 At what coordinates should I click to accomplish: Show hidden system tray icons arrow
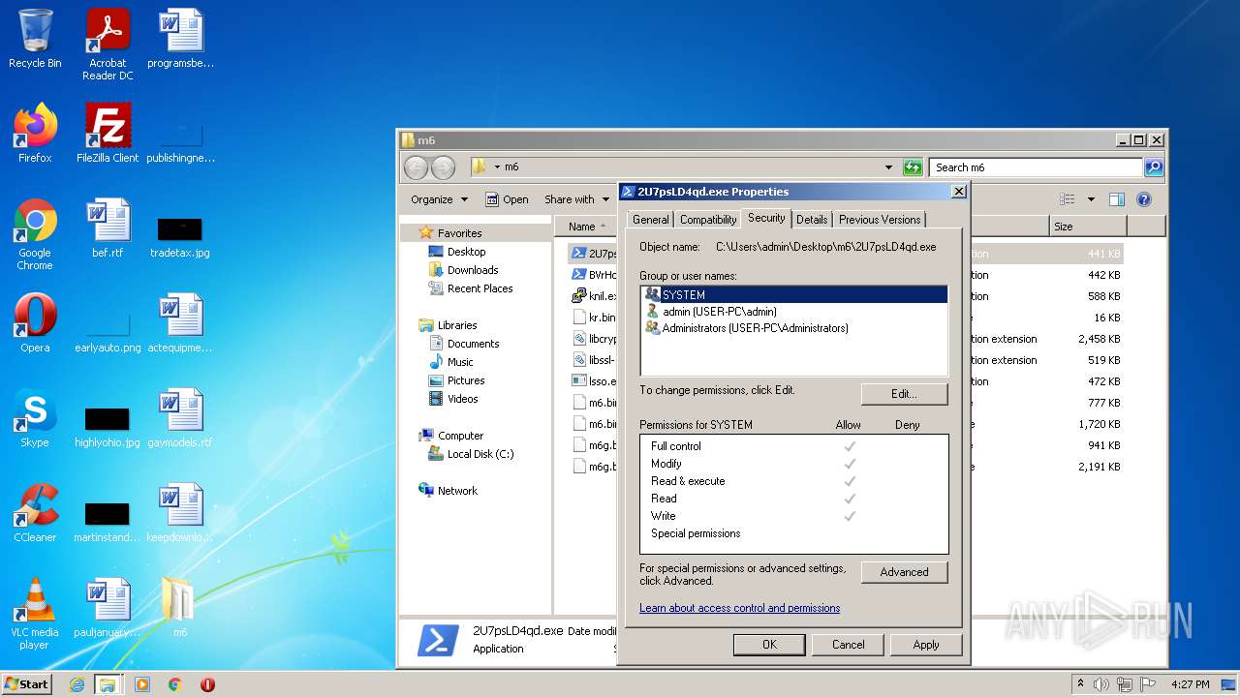(x=1080, y=684)
